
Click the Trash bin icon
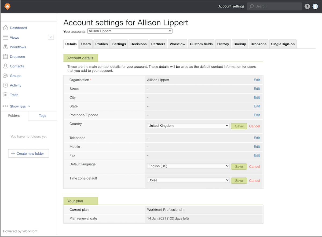[5, 95]
